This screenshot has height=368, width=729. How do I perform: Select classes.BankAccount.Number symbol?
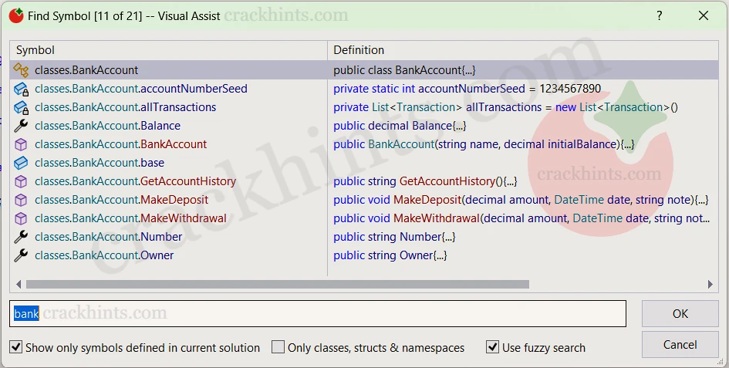click(108, 237)
